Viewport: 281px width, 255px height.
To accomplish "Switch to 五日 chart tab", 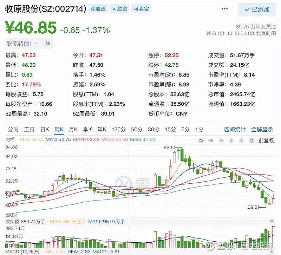I will [29, 129].
